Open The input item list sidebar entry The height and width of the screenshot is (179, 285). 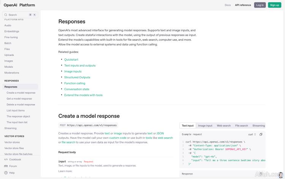click(17, 122)
